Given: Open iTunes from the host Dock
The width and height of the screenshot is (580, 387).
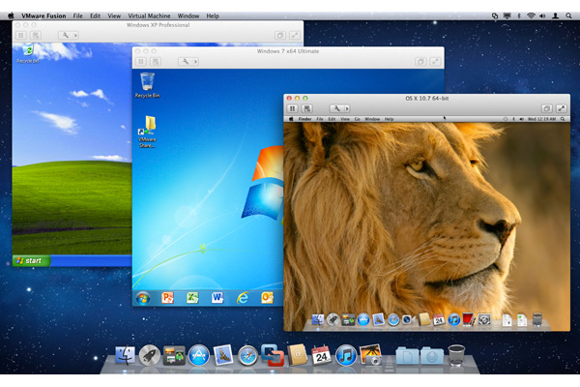Looking at the screenshot, I should coord(346,356).
